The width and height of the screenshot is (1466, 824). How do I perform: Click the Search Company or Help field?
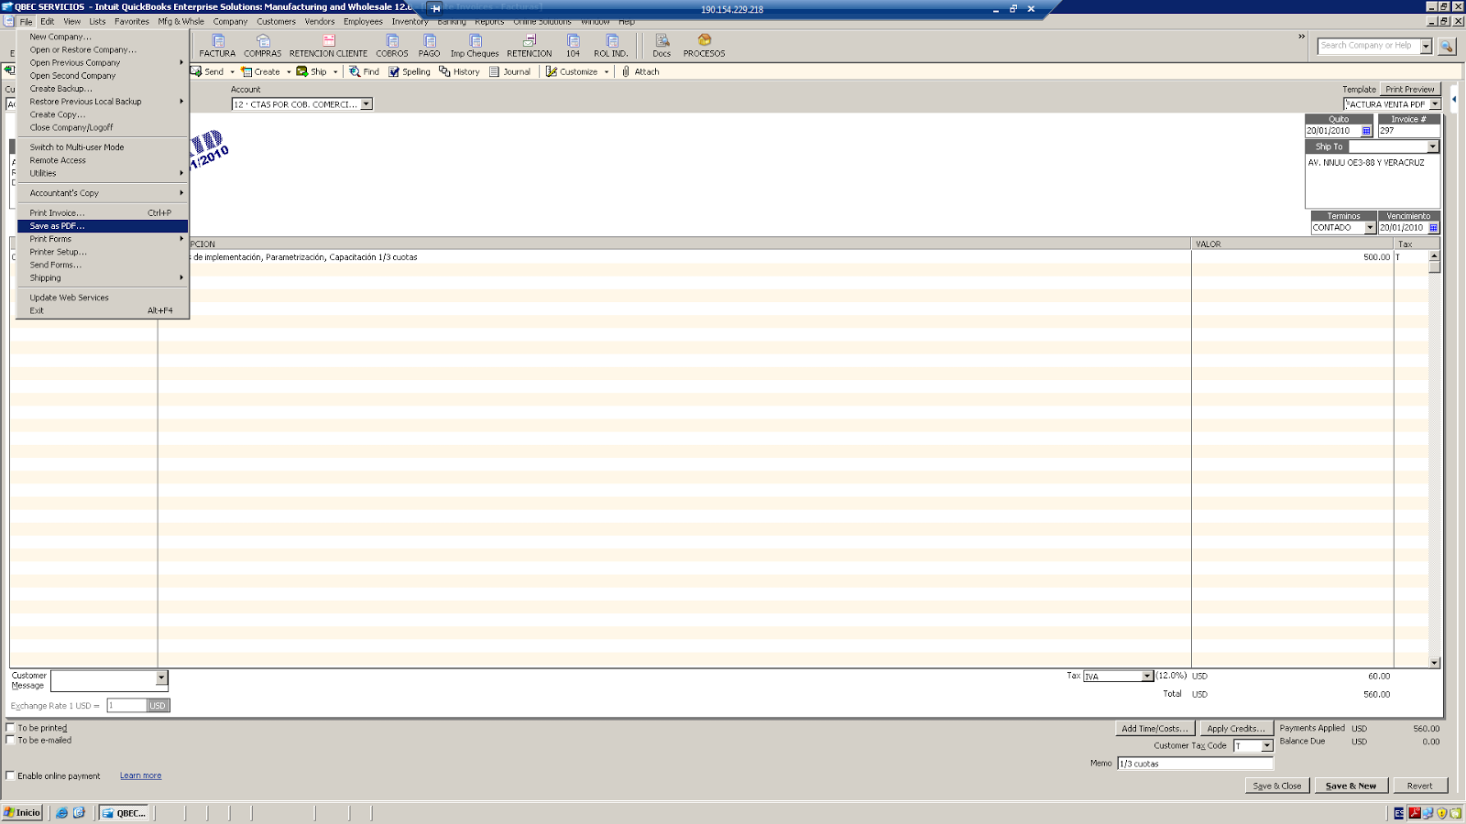point(1369,46)
